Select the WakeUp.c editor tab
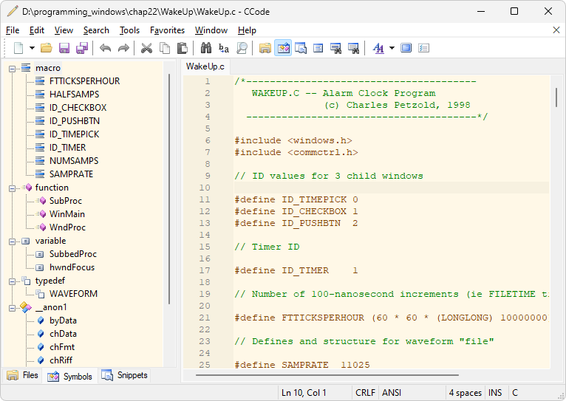This screenshot has width=566, height=401. pyautogui.click(x=205, y=66)
